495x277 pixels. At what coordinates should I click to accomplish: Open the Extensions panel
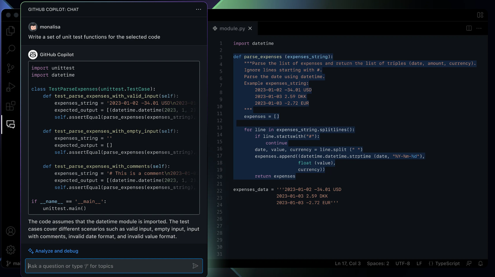10,106
